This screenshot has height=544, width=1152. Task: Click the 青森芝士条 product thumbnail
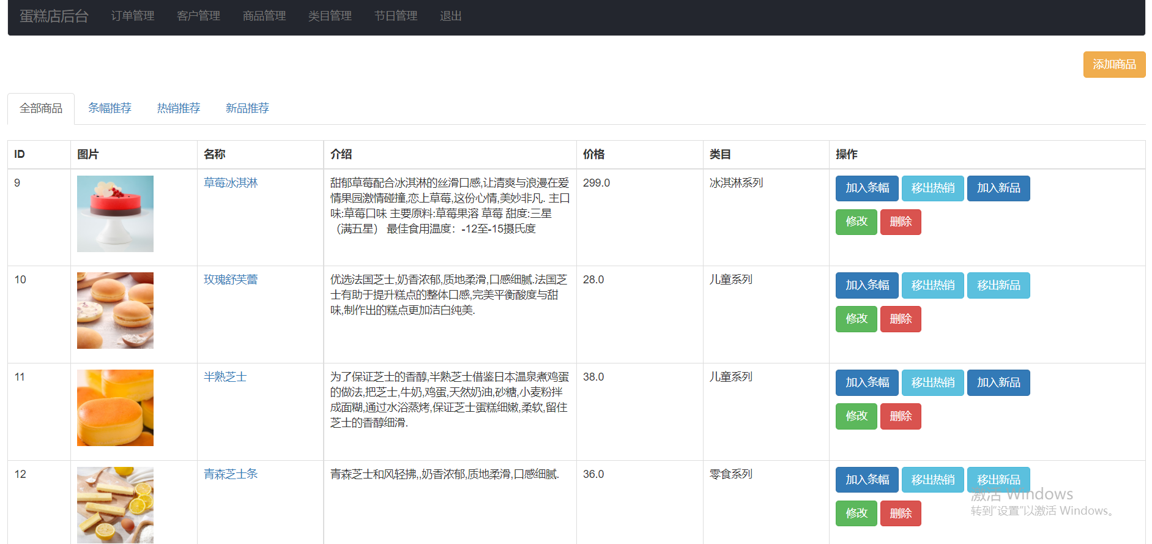tap(115, 505)
